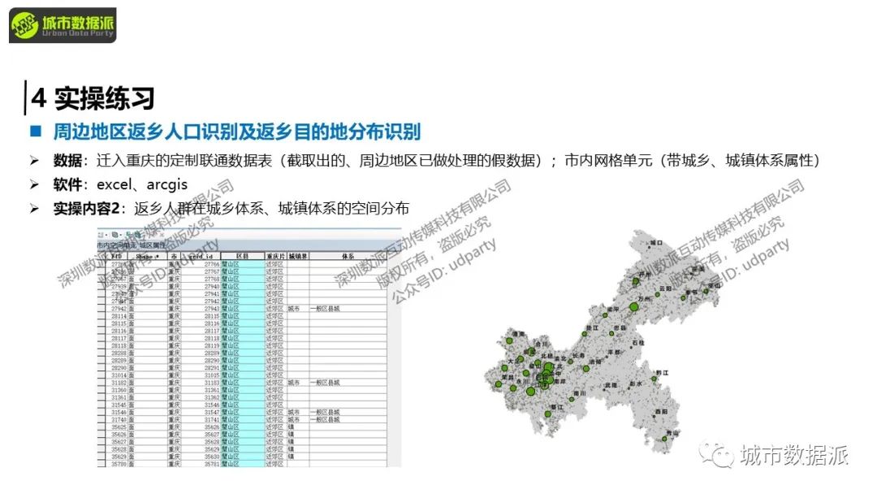This screenshot has height=494, width=877.
Task: Select the FID column header
Action: (117, 256)
